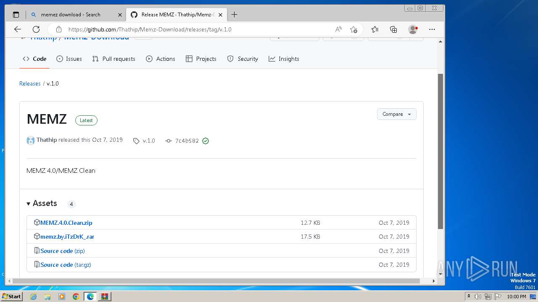This screenshot has width=538, height=302.
Task: Click the Releases breadcrumb link
Action: tap(30, 83)
